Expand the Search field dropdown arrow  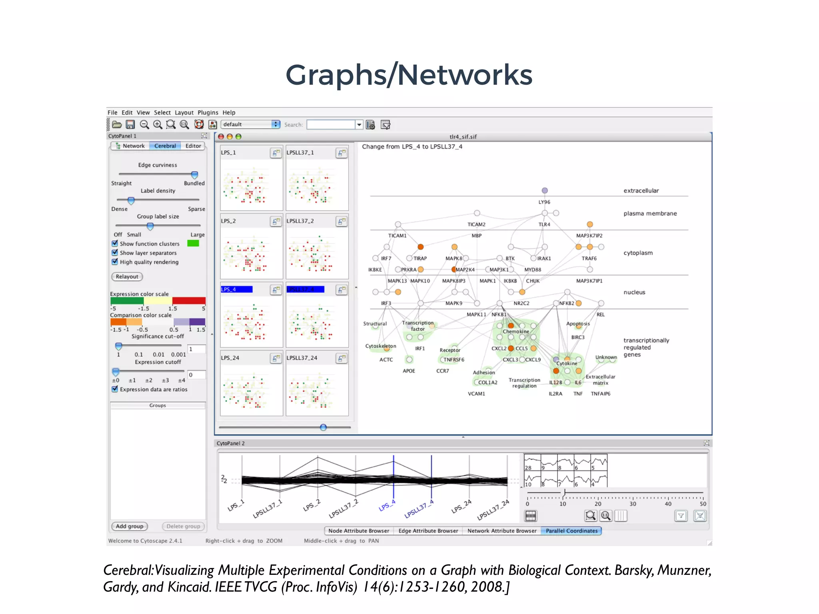coord(359,125)
